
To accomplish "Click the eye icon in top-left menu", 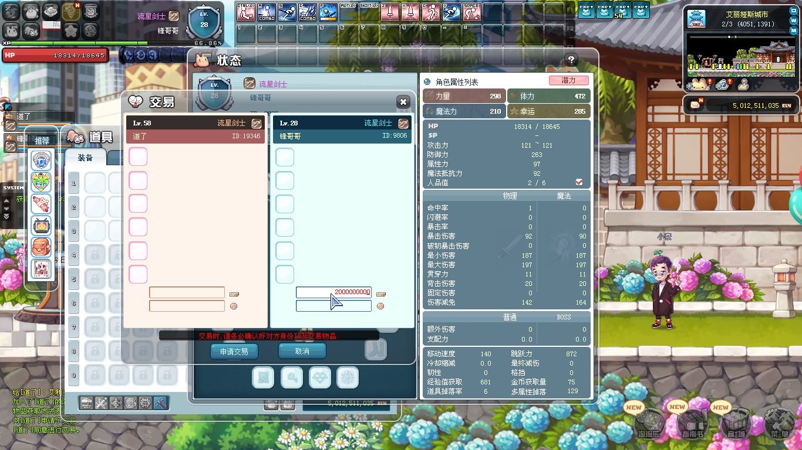I will click(x=51, y=11).
